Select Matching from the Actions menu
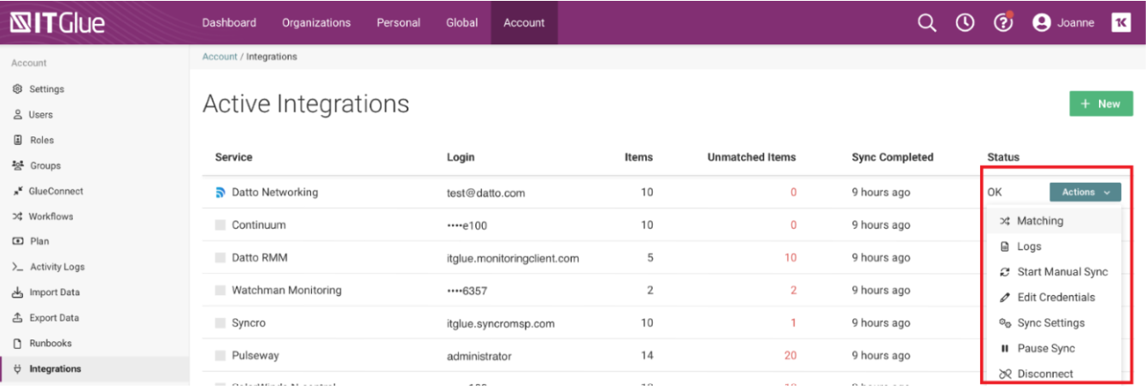 (x=1053, y=221)
